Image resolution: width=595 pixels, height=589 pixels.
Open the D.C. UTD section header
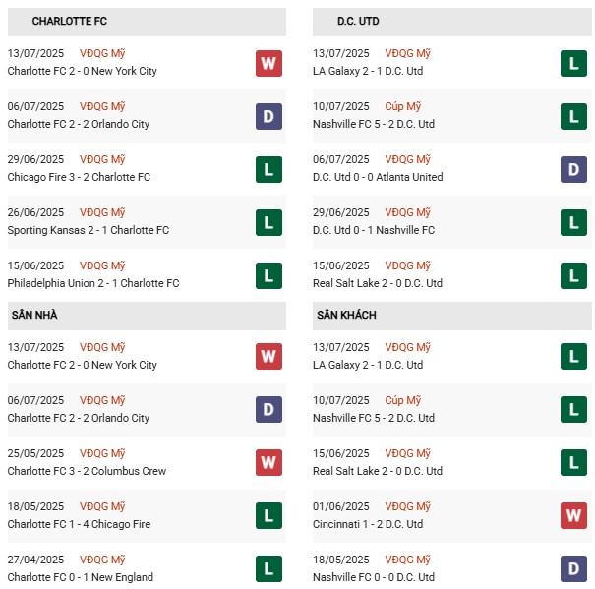pos(358,21)
